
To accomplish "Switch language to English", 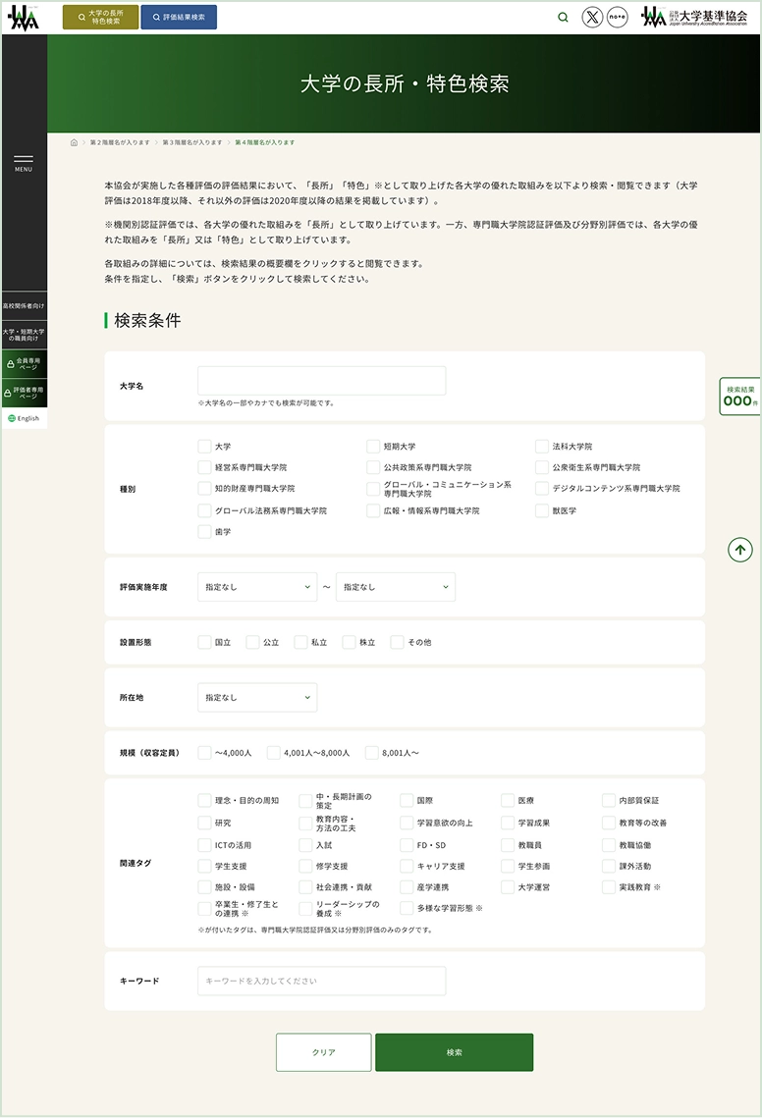I will [x=24, y=418].
